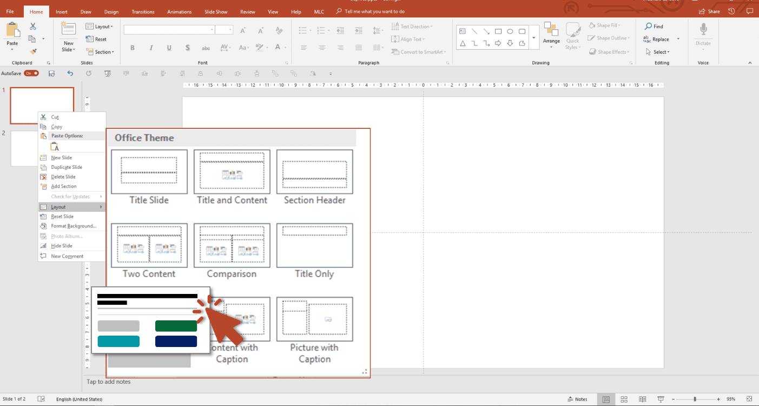Viewport: 759px width, 406px height.
Task: Toggle italic formatting
Action: [x=150, y=48]
